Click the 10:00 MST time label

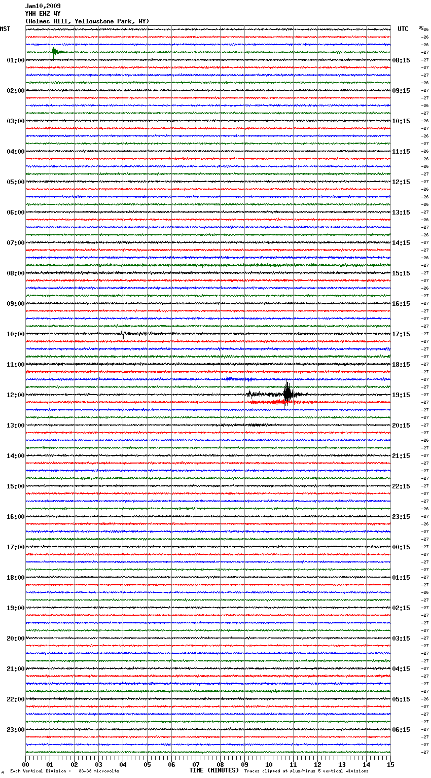16,334
